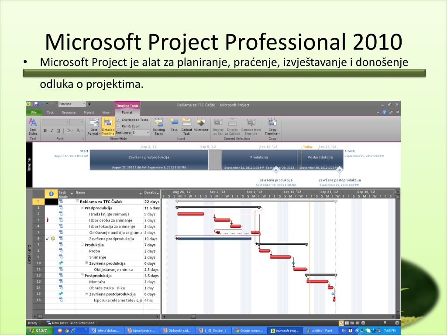Viewport: 447px width, 335px height.
Task: Open the Text Lines dropdown
Action: click(148, 133)
